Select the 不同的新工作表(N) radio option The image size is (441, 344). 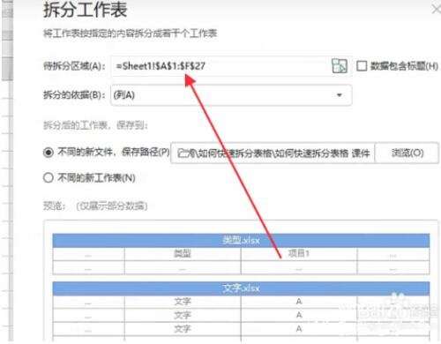[x=49, y=178]
